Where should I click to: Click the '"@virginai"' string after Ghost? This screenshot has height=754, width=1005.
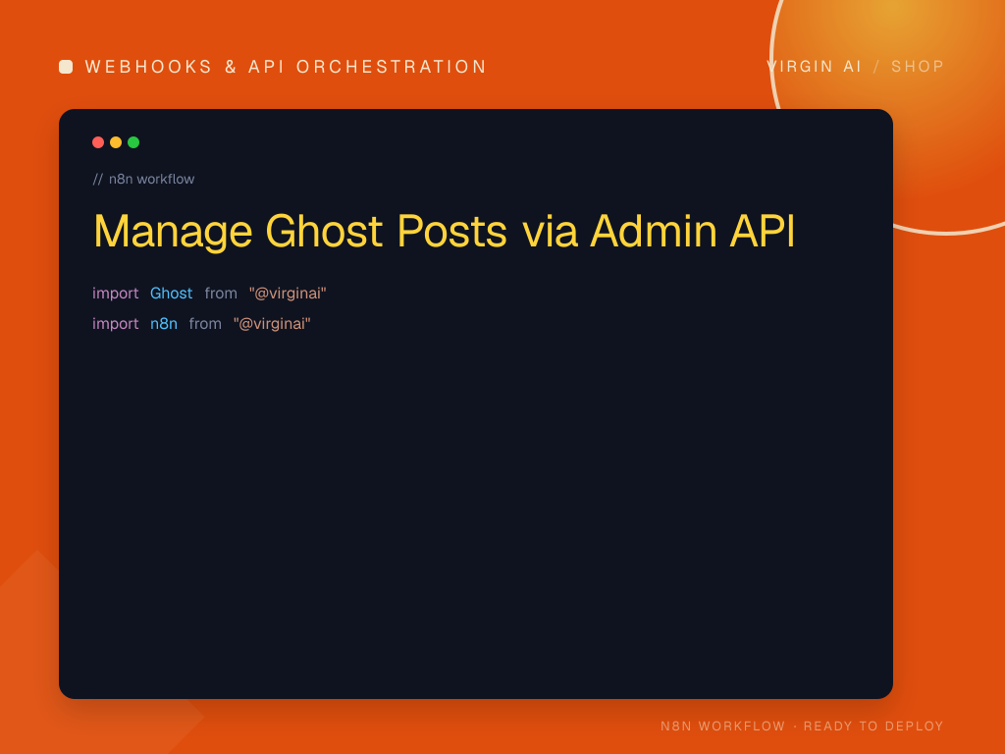(288, 293)
